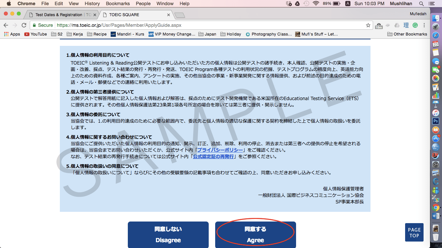442x248 pixels.
Task: Open the YouTube bookmark
Action: point(35,34)
